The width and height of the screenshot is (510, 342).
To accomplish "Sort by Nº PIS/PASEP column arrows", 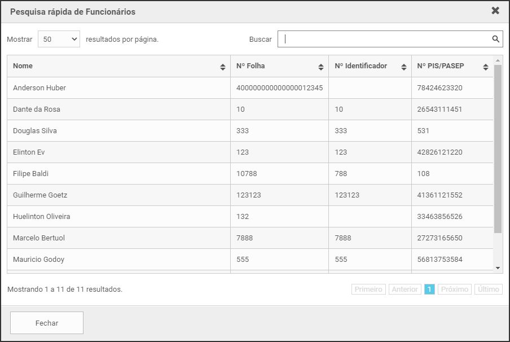I will [x=486, y=67].
